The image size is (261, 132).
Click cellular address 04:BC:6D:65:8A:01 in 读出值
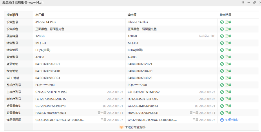pyautogui.click(x=140, y=71)
